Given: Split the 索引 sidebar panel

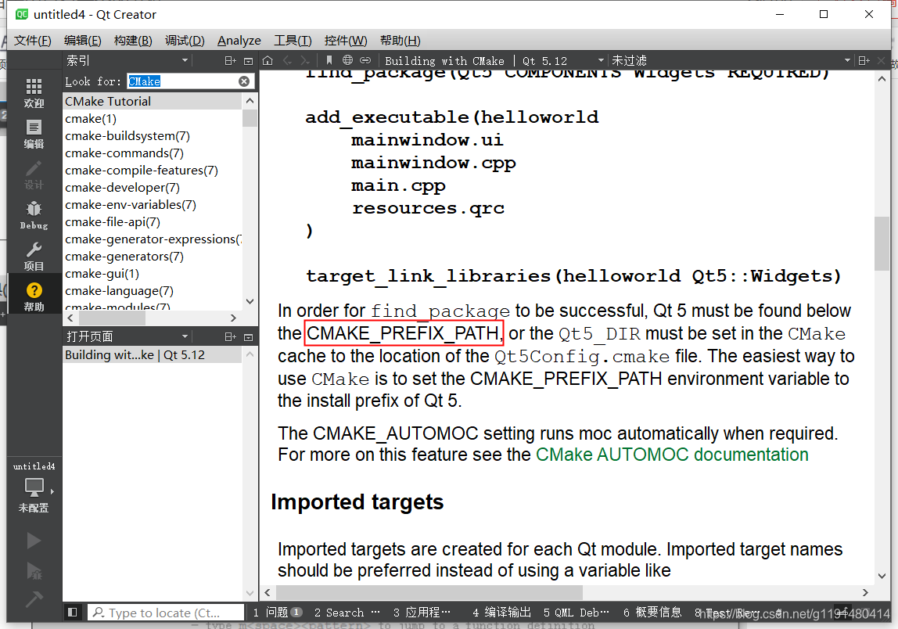Looking at the screenshot, I should coord(230,61).
